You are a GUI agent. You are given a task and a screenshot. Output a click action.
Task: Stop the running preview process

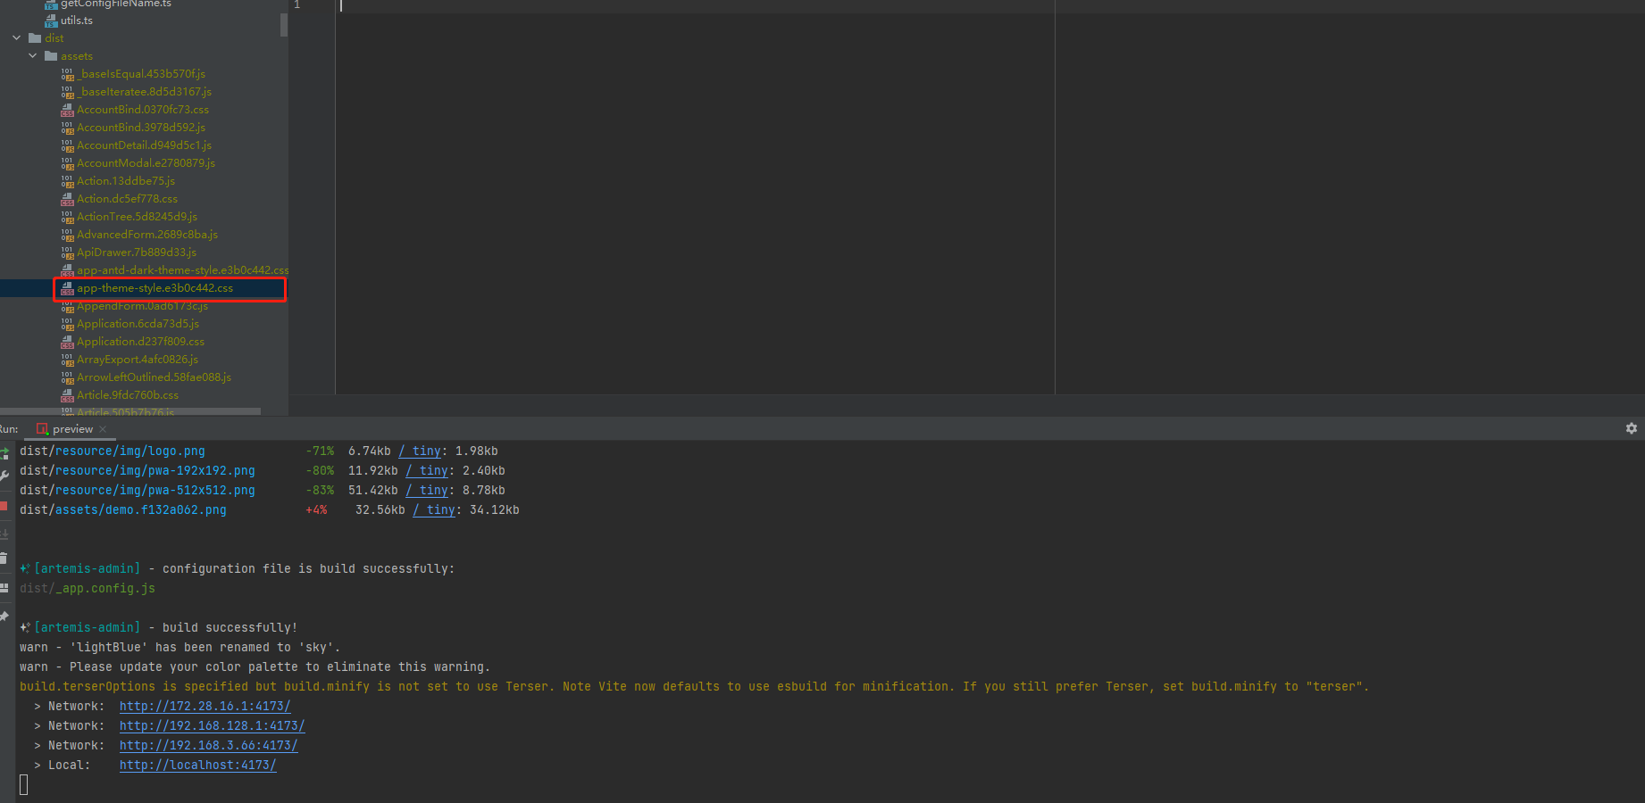[x=4, y=507]
